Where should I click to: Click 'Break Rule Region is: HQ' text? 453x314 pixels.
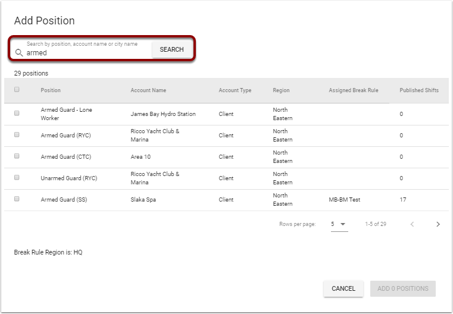48,252
